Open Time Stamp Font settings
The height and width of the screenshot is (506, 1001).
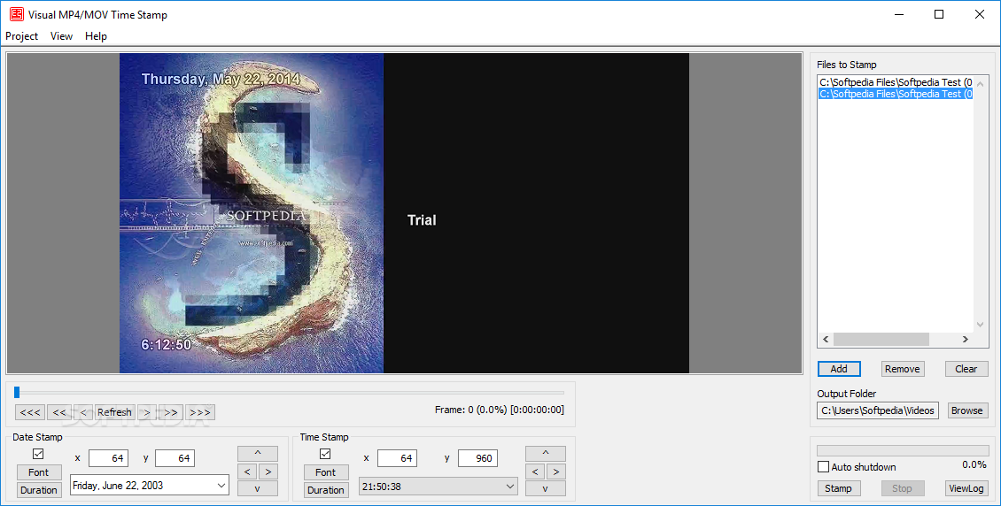326,472
